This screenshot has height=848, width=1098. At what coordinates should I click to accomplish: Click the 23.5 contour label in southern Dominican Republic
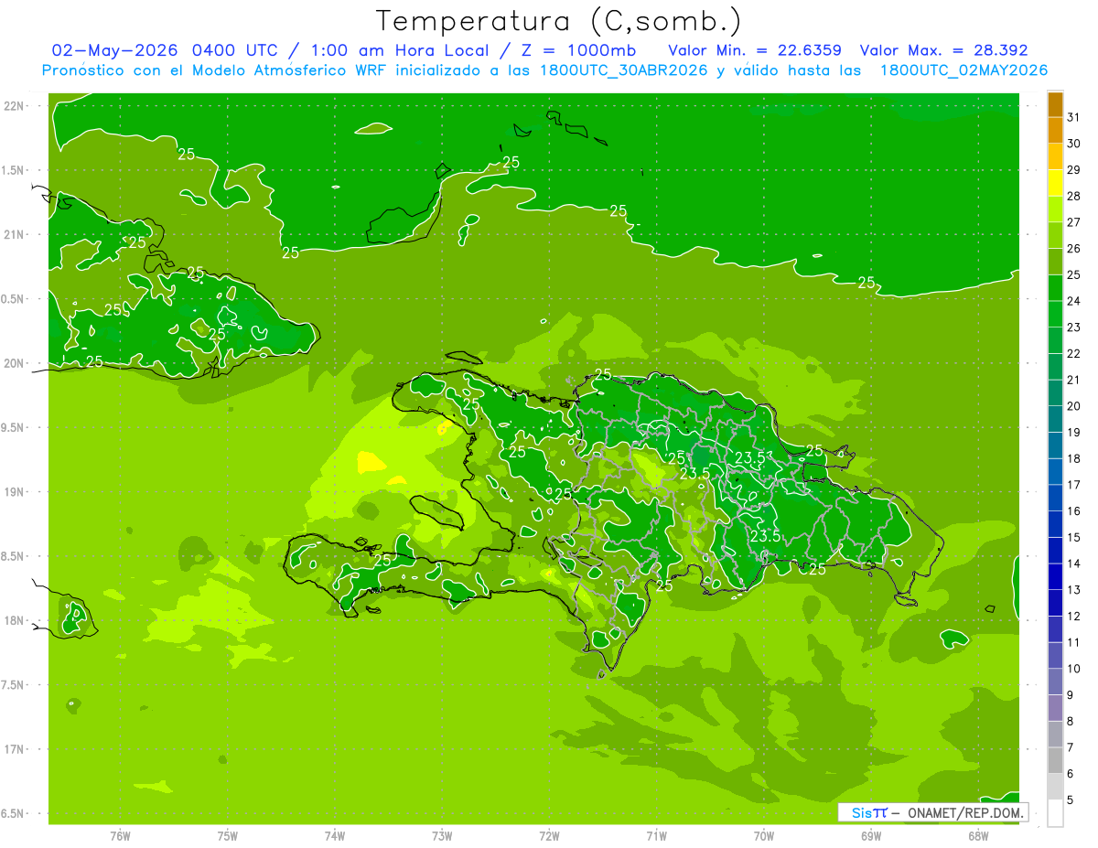[x=765, y=537]
